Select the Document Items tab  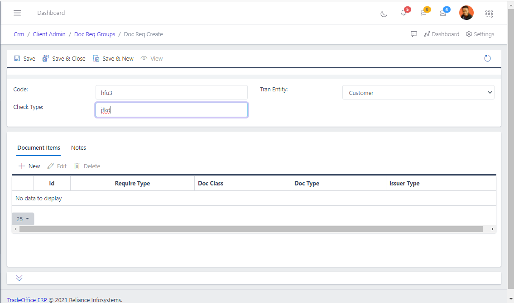click(38, 147)
